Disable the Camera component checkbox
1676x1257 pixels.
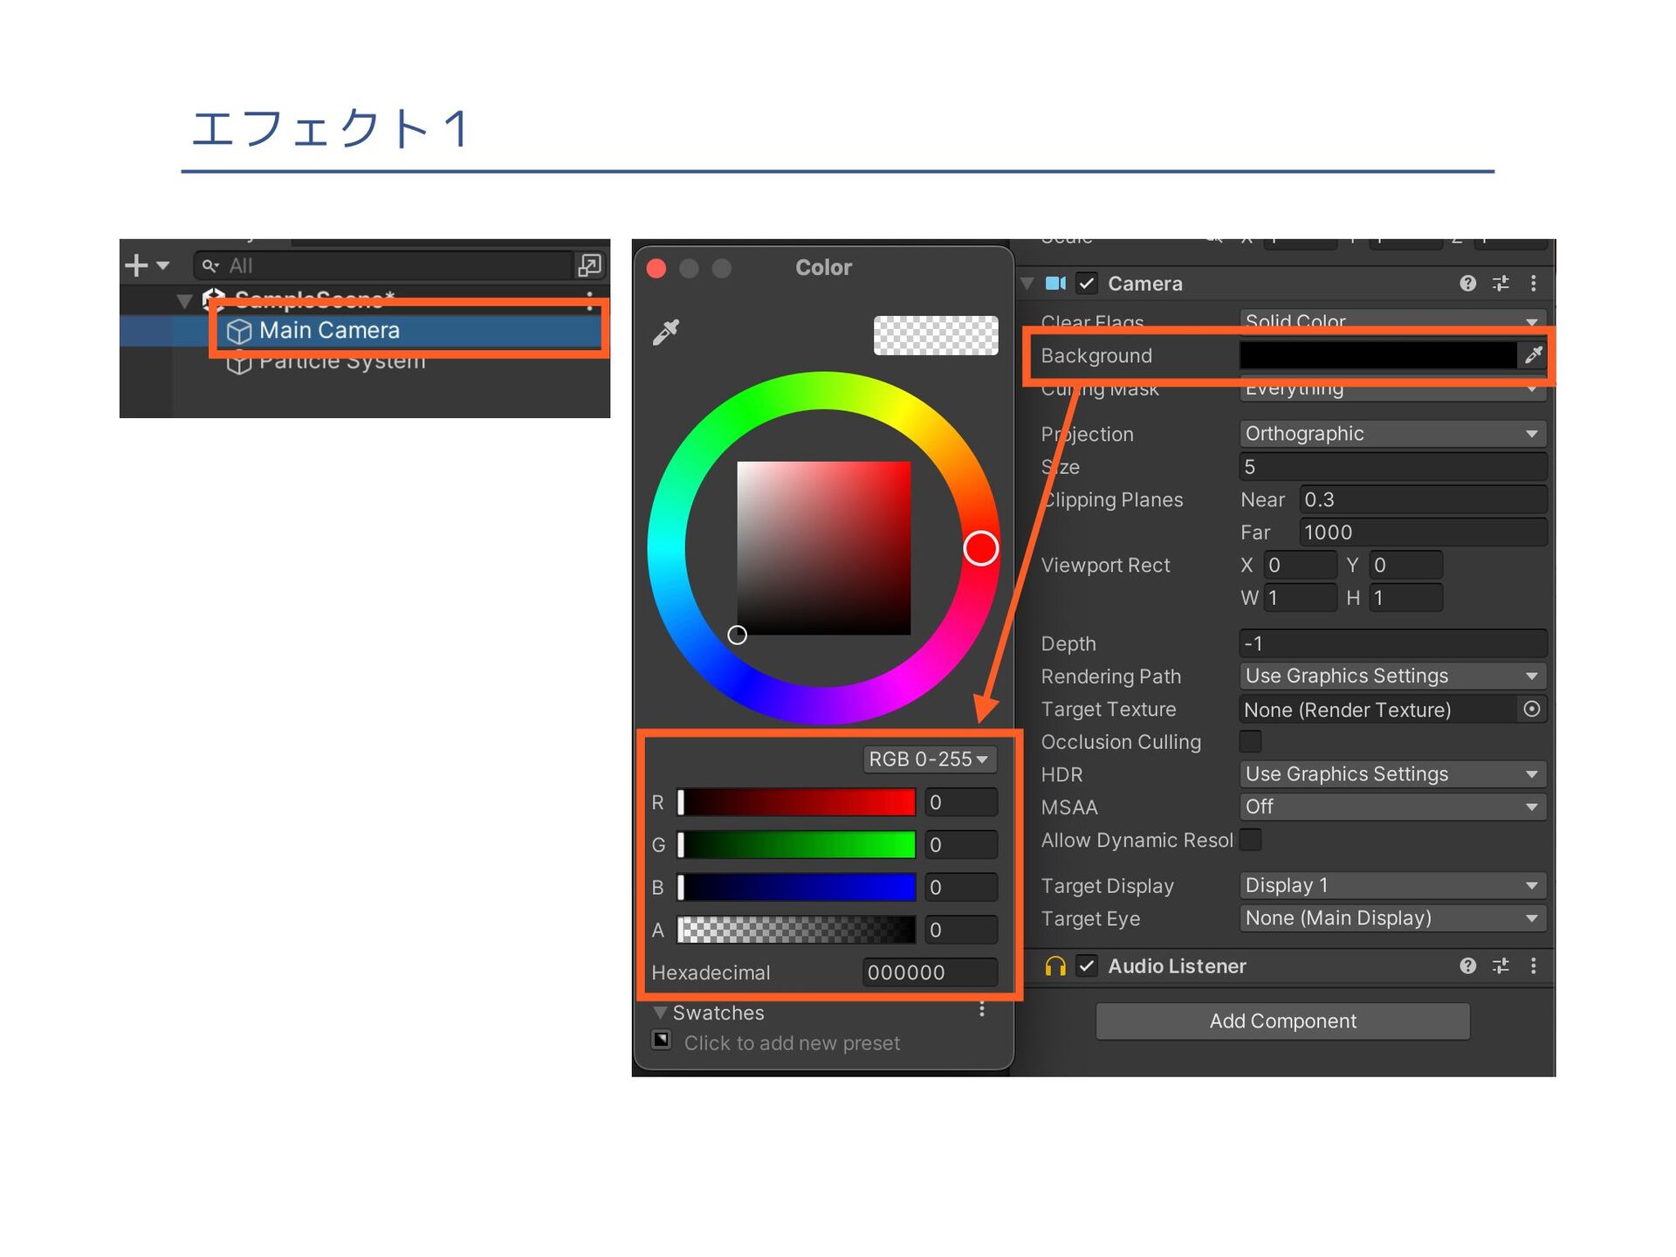pos(1086,284)
